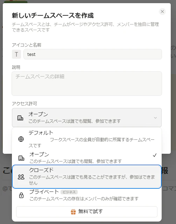Click the 無料で試す button
Viewport: 176px width, 224px height.
(87, 212)
